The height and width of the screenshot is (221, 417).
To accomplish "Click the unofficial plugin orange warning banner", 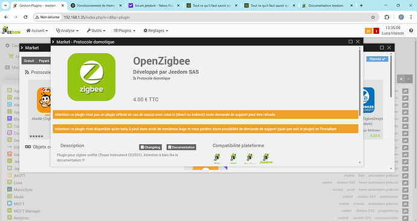I will (x=205, y=115).
